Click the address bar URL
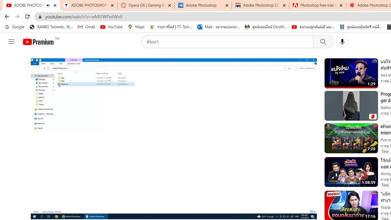 (84, 17)
